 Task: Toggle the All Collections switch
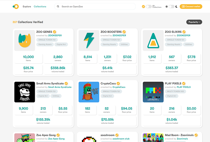coord(149,6)
